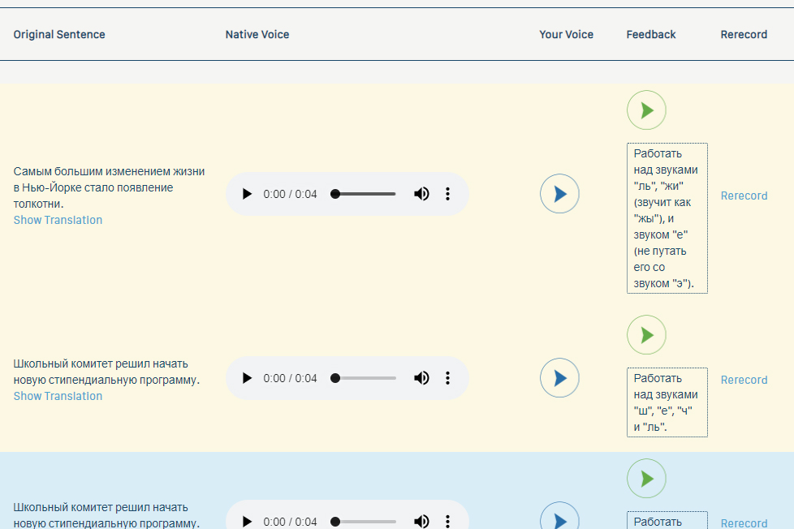Rerecord the New York sentence

(744, 196)
